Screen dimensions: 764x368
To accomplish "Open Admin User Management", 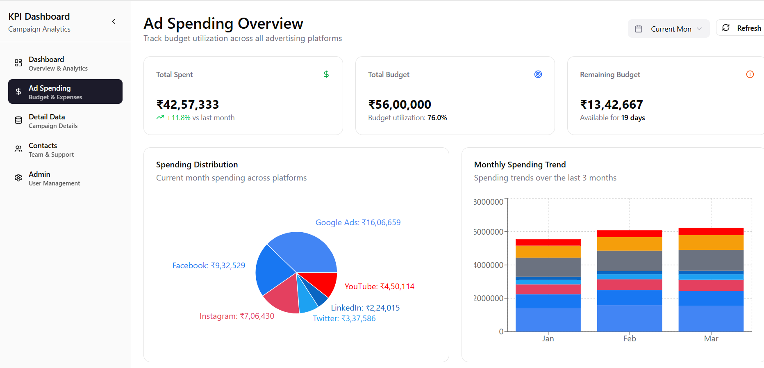I will coord(65,178).
